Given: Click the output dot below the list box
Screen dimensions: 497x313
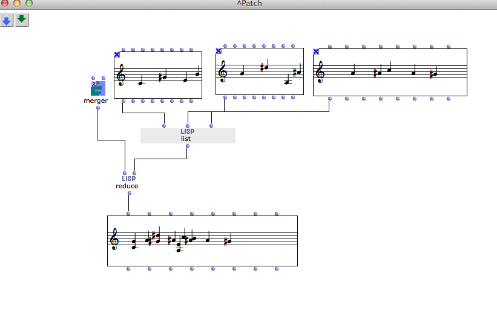Looking at the screenshot, I should tap(187, 146).
